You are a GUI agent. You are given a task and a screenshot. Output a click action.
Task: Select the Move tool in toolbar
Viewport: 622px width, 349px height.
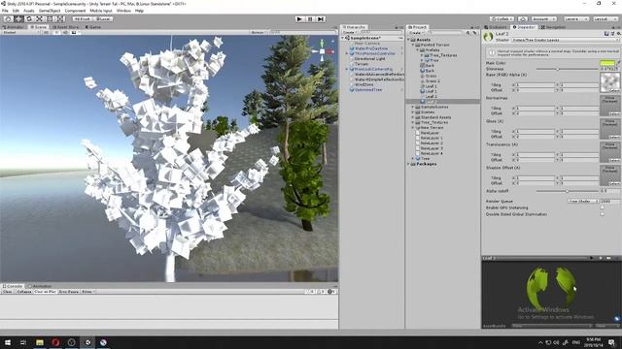click(18, 18)
